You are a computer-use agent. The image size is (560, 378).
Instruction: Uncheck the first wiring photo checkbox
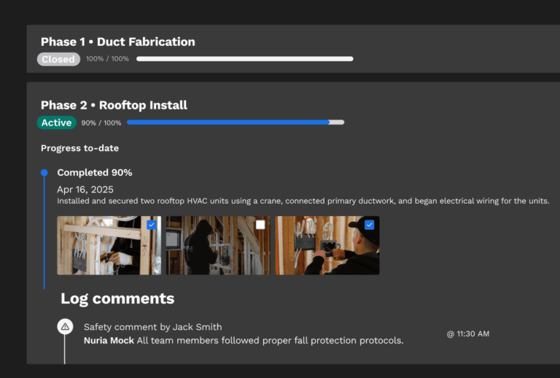coord(152,225)
